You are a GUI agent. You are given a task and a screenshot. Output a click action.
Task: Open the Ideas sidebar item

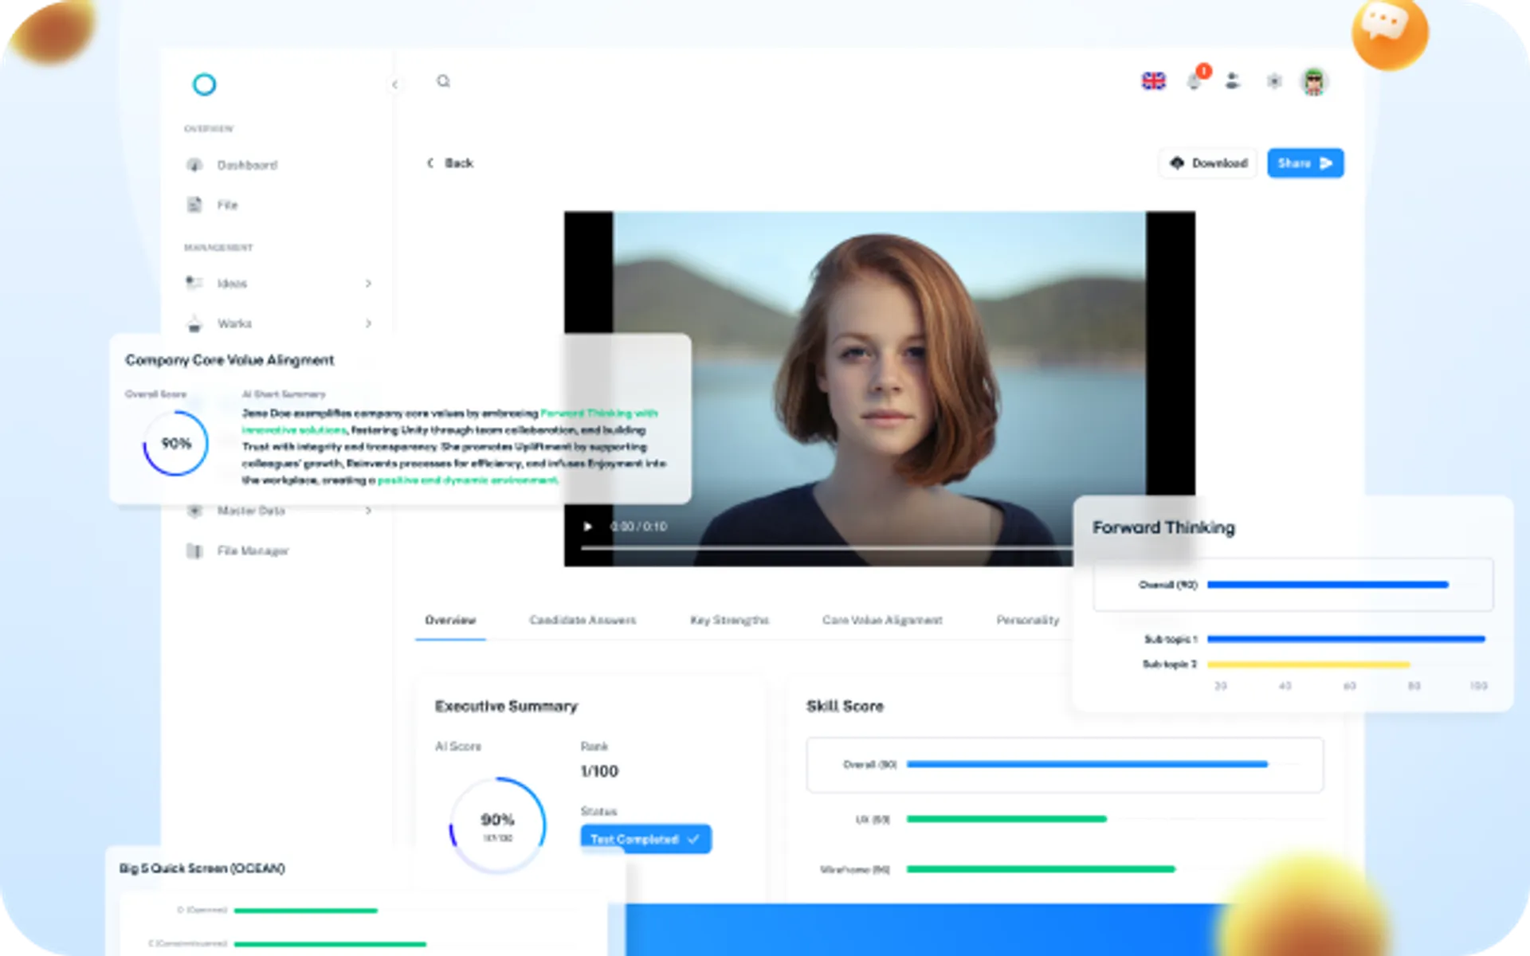[232, 283]
